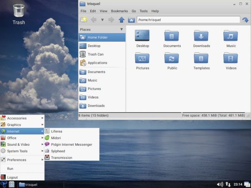The width and height of the screenshot is (251, 188).
Task: Click the home folder toolbar icon
Action: pos(131,20)
